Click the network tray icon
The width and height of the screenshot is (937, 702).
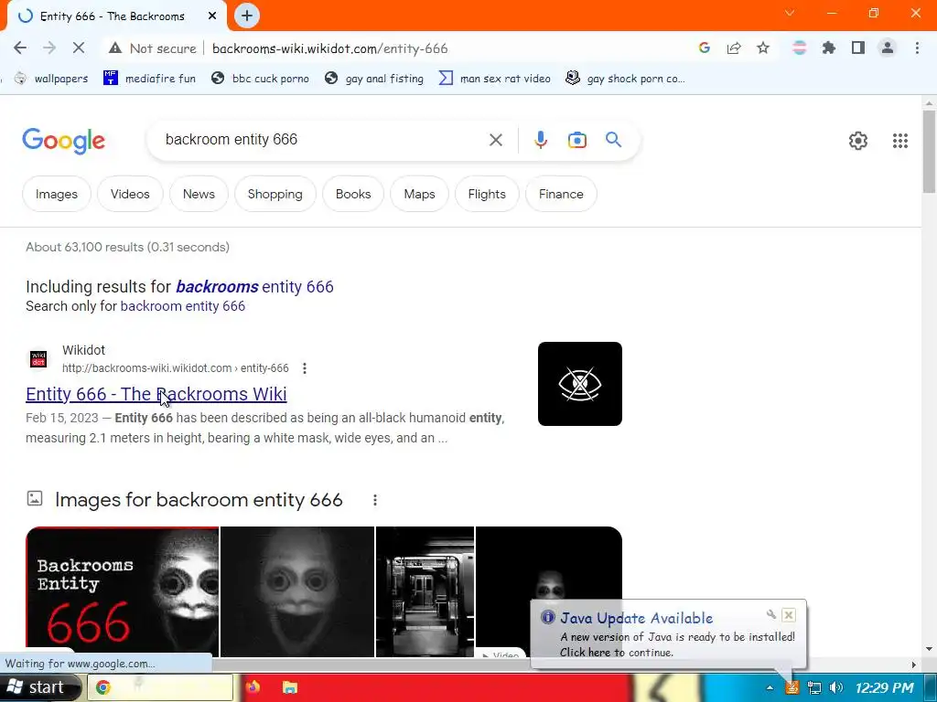[813, 687]
